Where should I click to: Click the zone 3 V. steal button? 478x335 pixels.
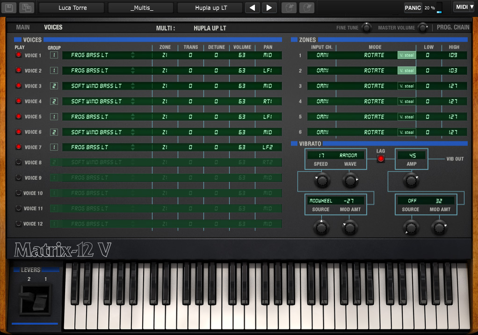click(x=406, y=86)
